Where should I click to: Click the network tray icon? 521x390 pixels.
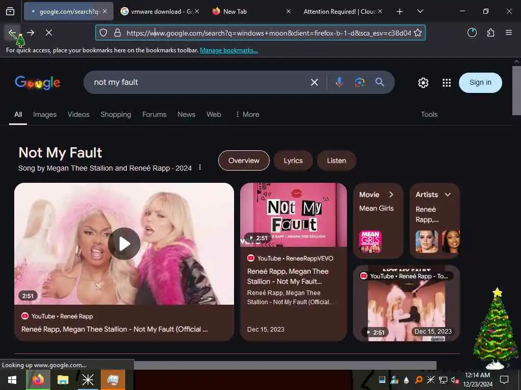(443, 380)
